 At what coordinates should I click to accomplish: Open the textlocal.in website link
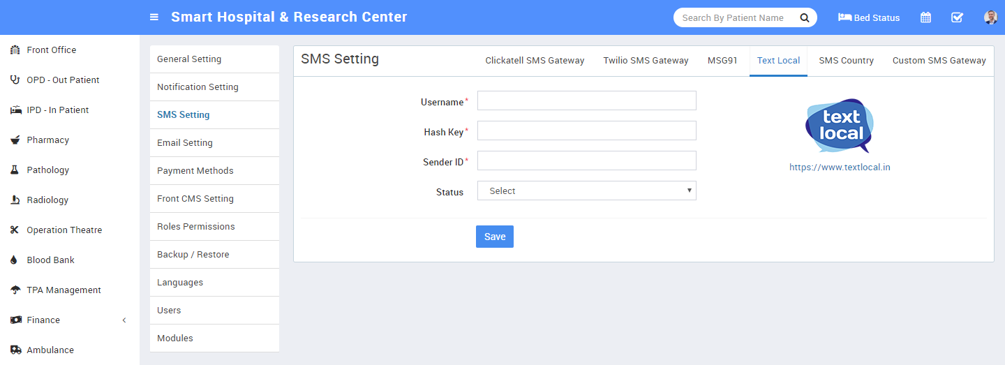[x=840, y=167]
